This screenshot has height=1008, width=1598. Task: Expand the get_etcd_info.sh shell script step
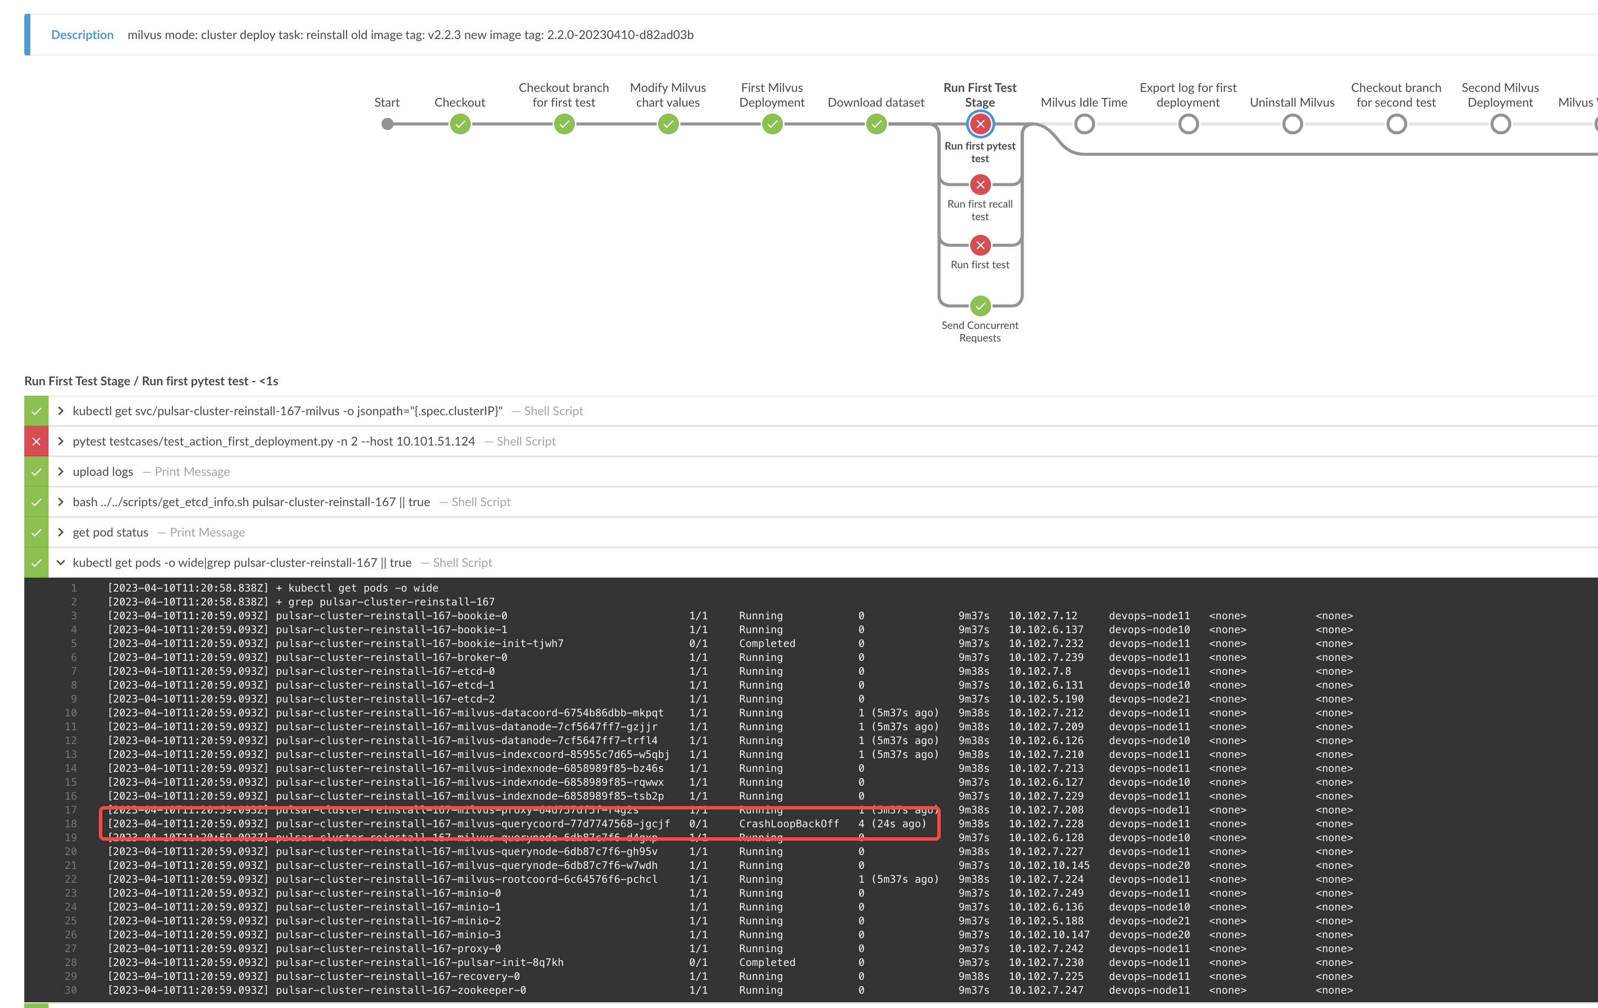coord(60,502)
